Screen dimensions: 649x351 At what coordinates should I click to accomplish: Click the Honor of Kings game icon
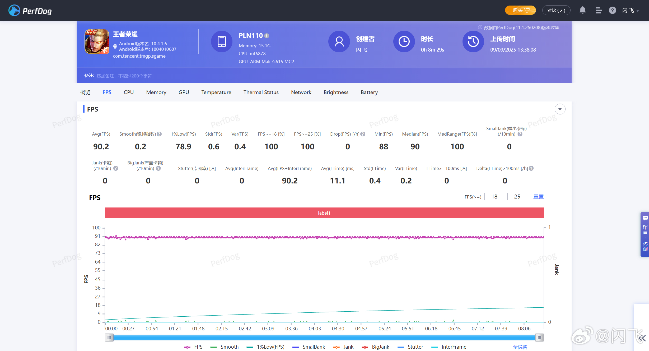97,41
